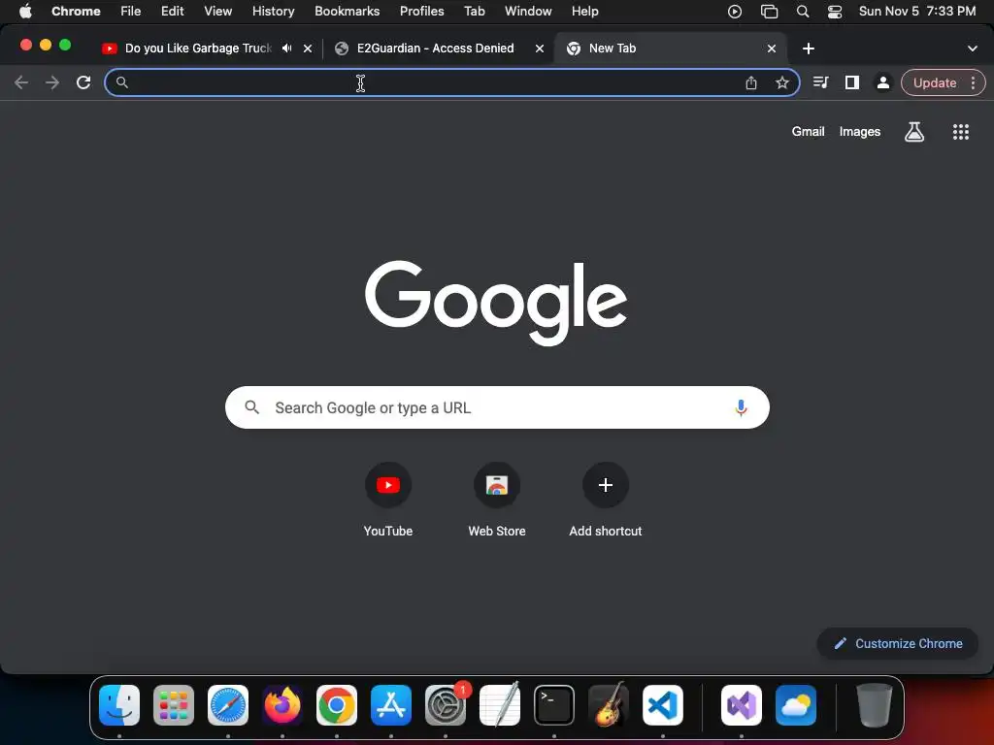994x745 pixels.
Task: Open Visual Studio Code from the Dock
Action: 663,705
